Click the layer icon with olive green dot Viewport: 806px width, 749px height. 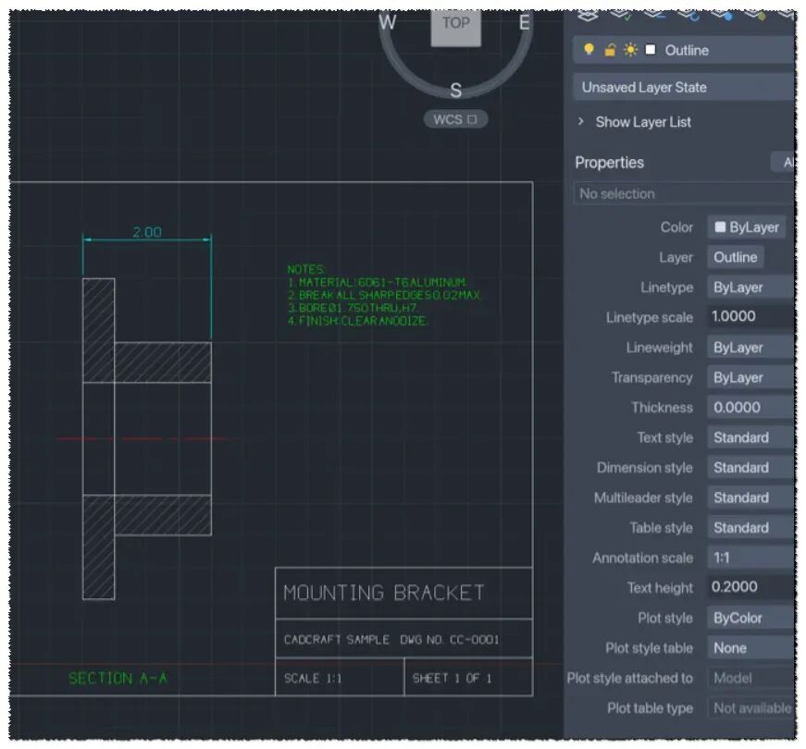click(x=755, y=16)
